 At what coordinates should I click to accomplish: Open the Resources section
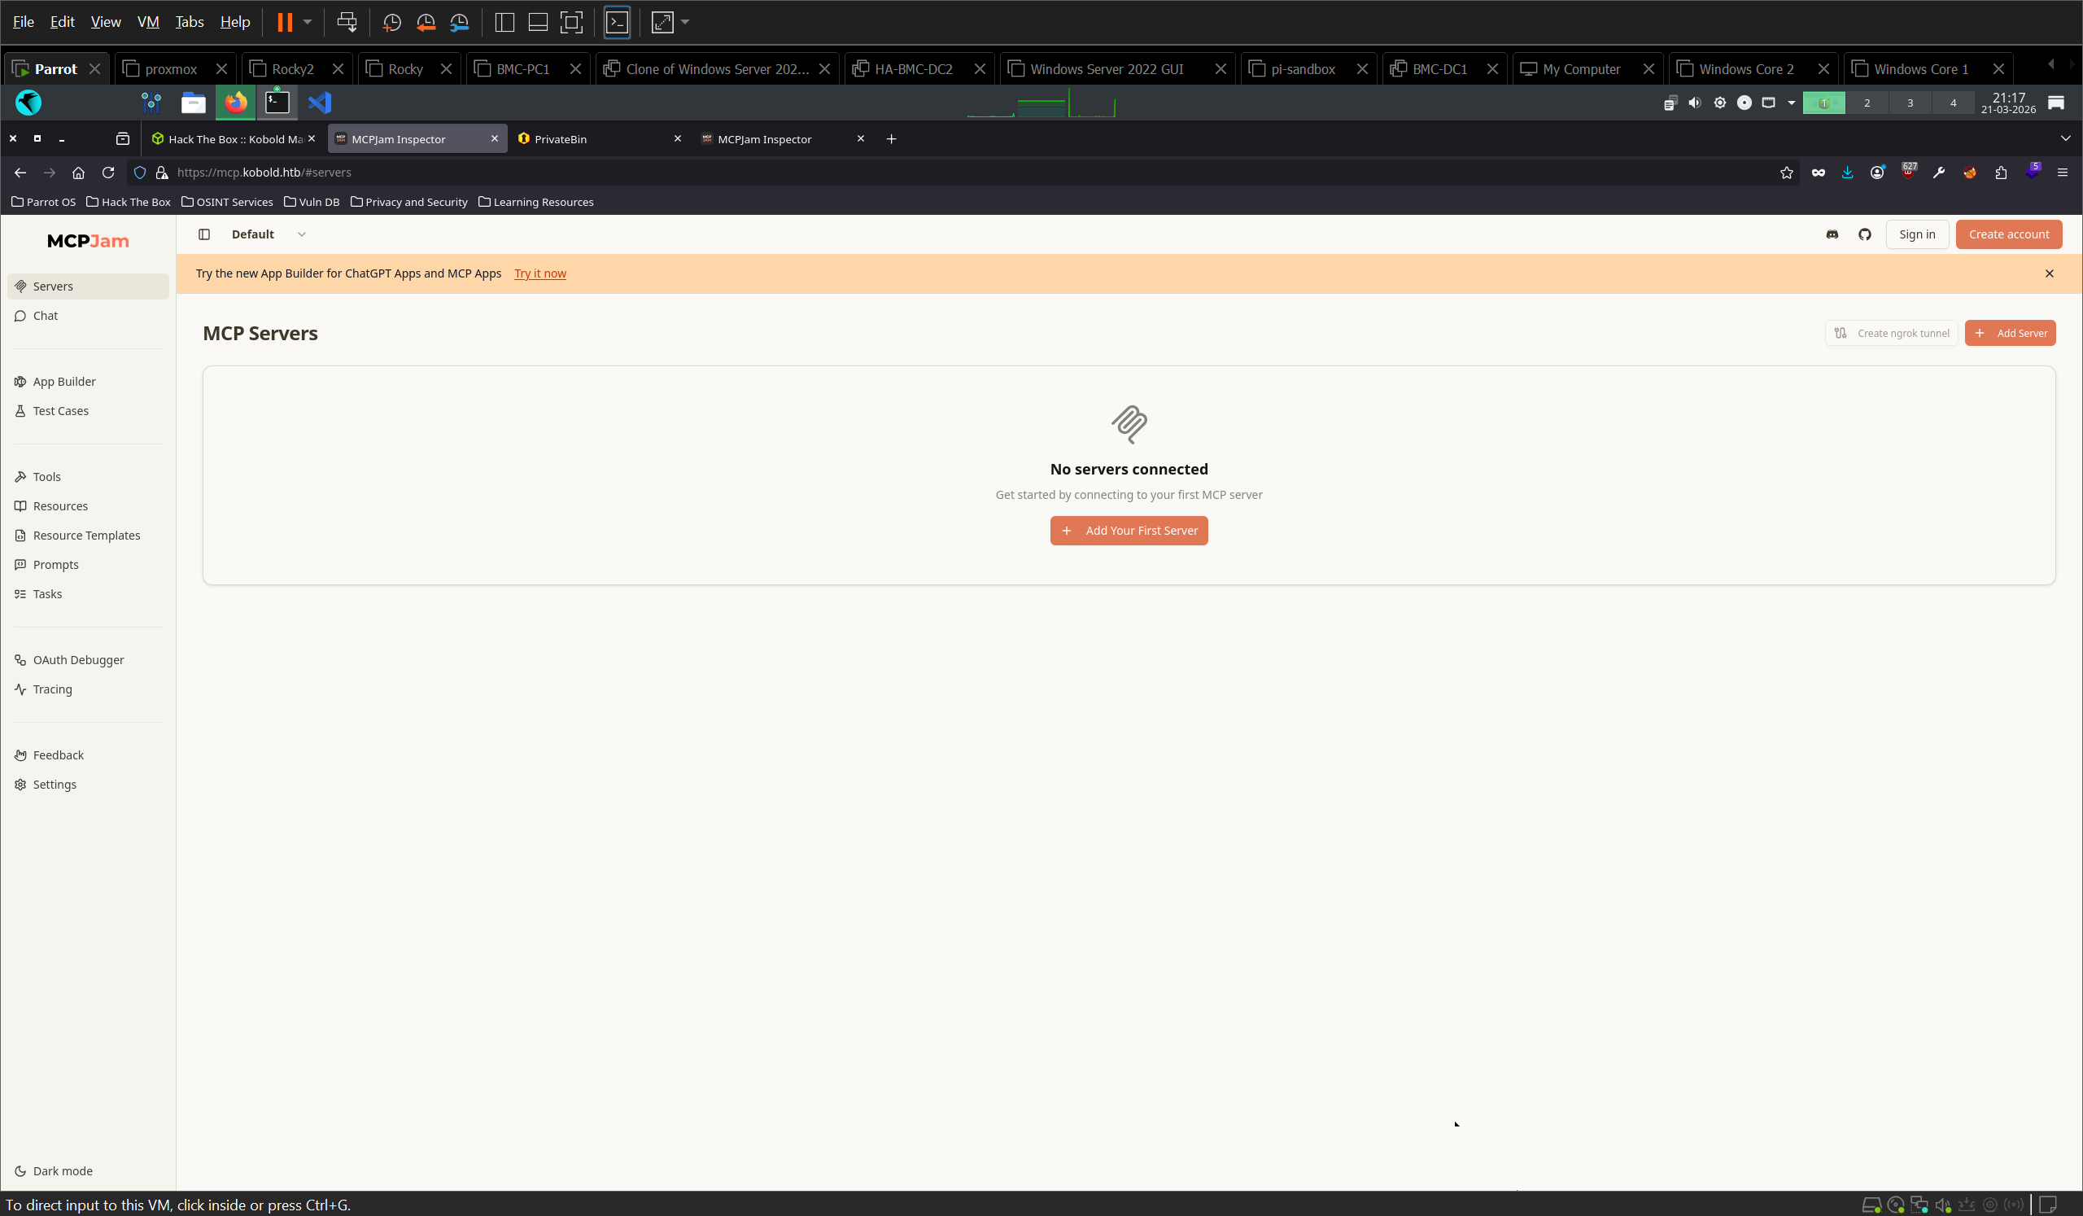[88, 506]
